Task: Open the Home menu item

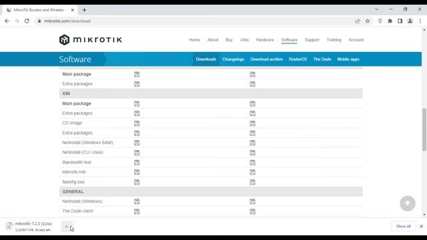Action: [x=194, y=40]
